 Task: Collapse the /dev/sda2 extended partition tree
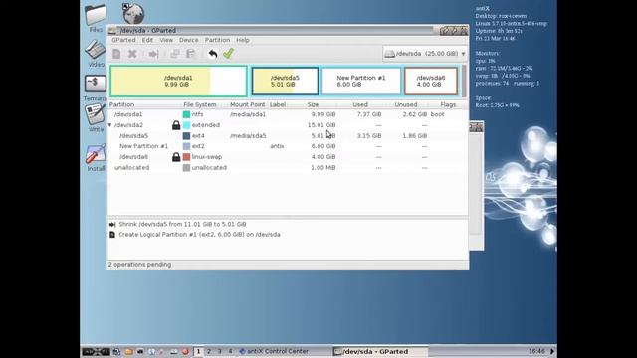[110, 125]
